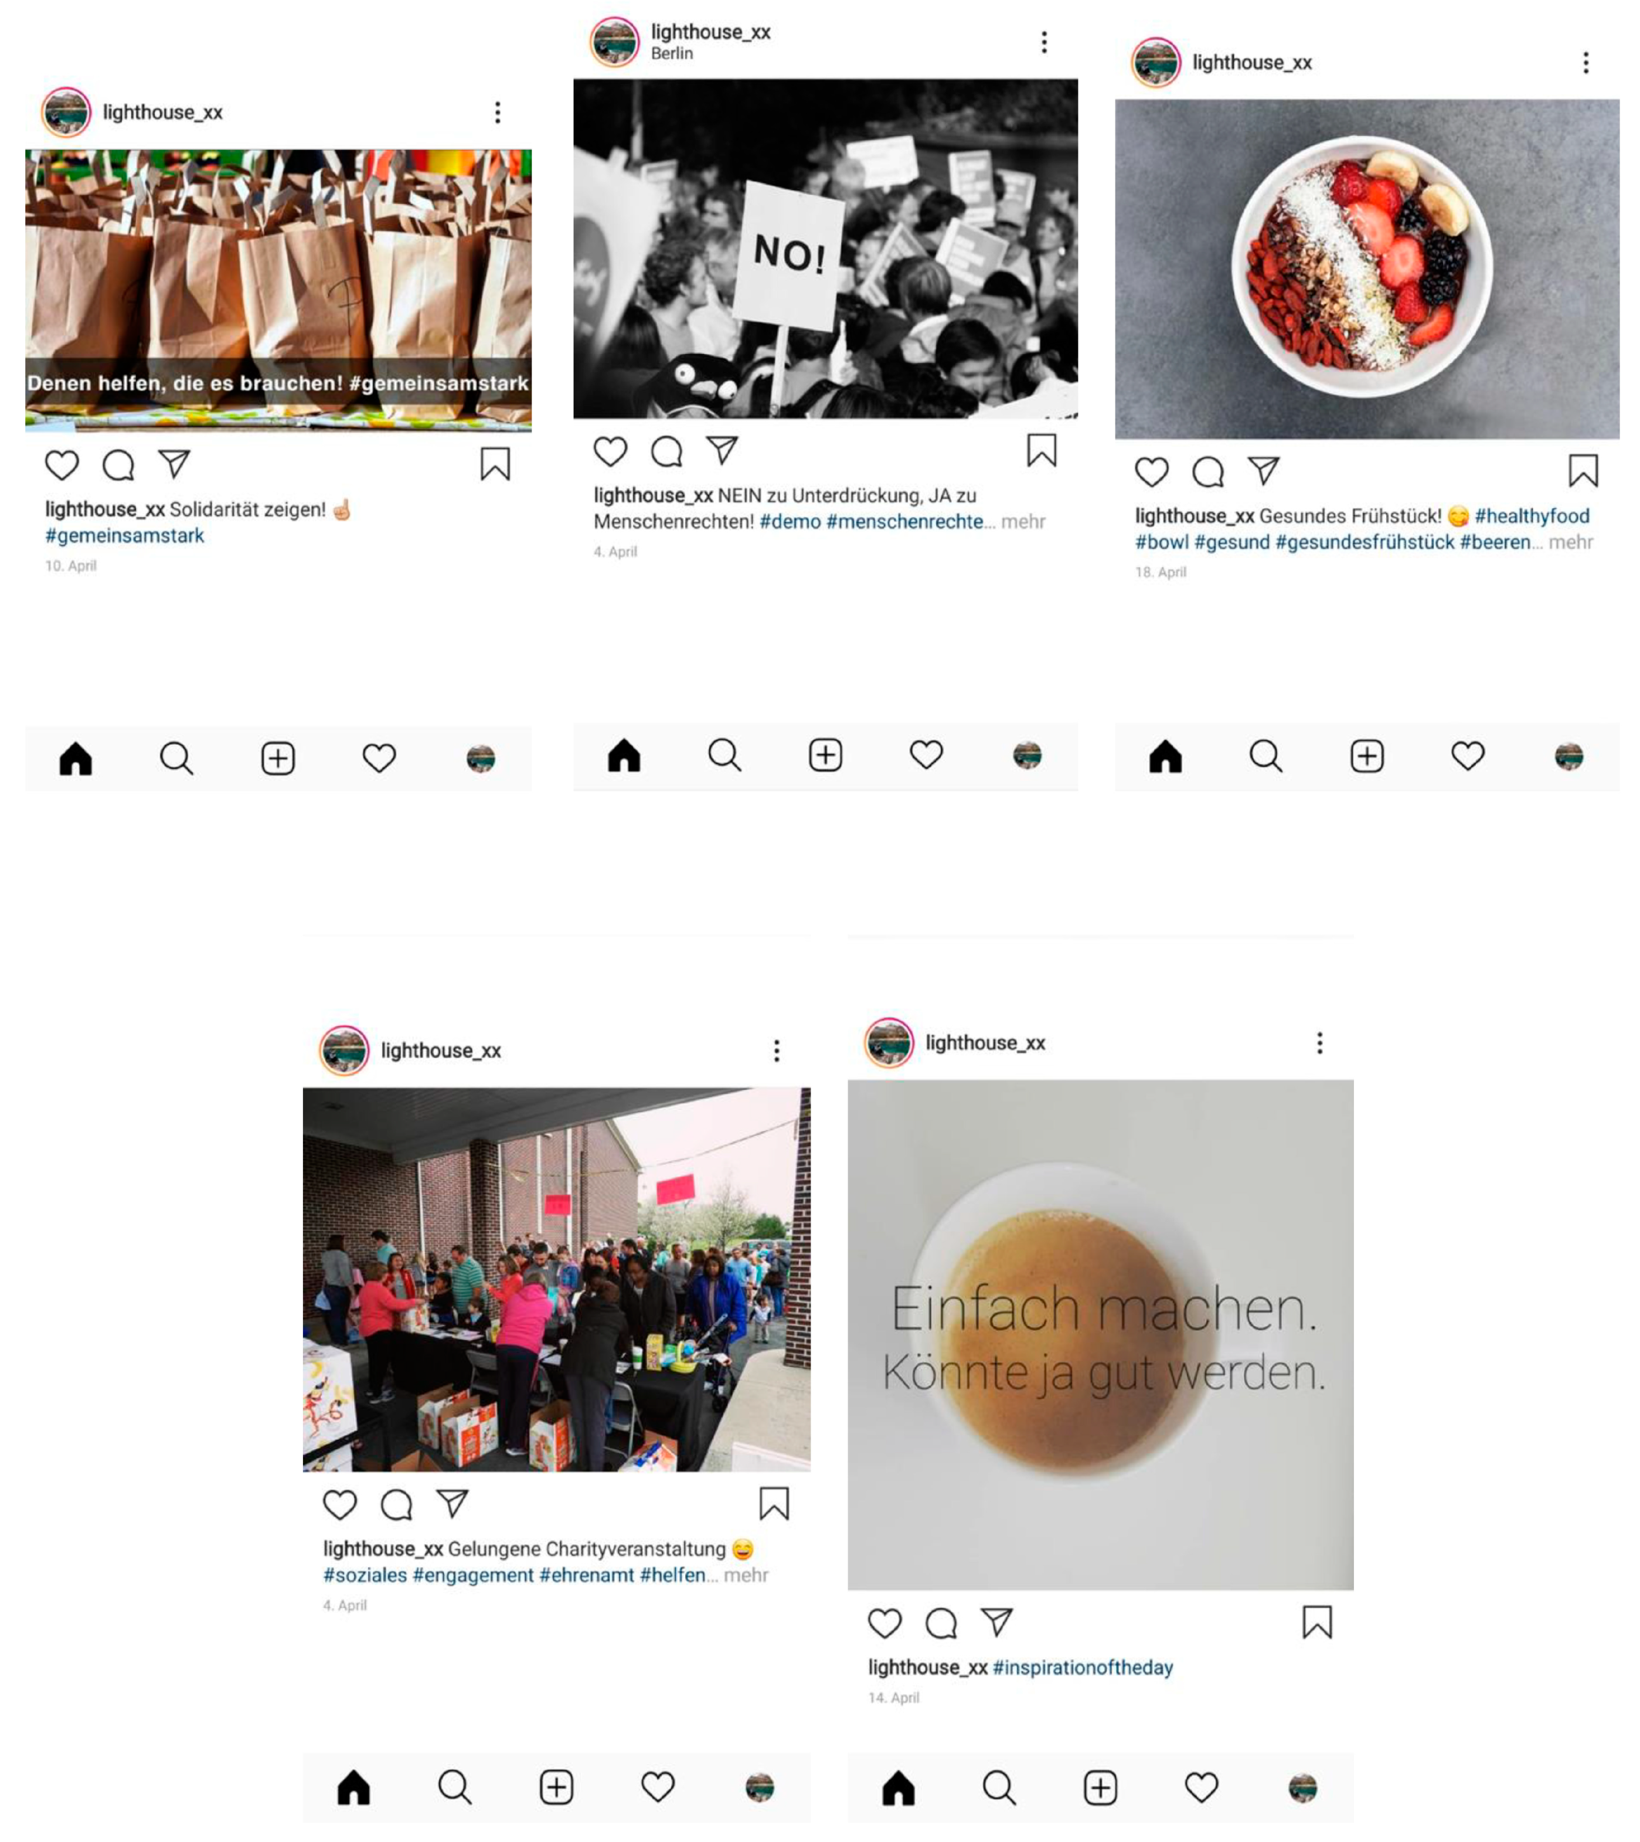This screenshot has width=1640, height=1842.
Task: Like the Einfach machen coffee post
Action: [884, 1622]
